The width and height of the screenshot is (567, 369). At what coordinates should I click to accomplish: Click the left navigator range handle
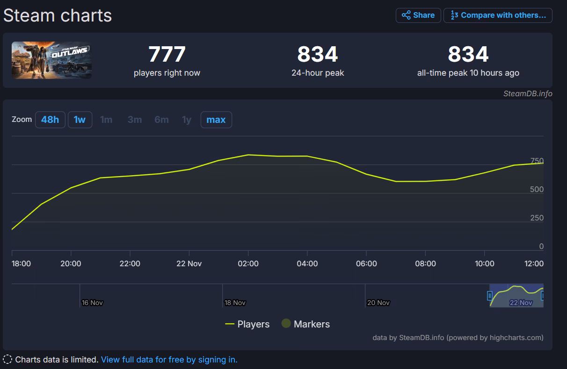click(x=489, y=296)
